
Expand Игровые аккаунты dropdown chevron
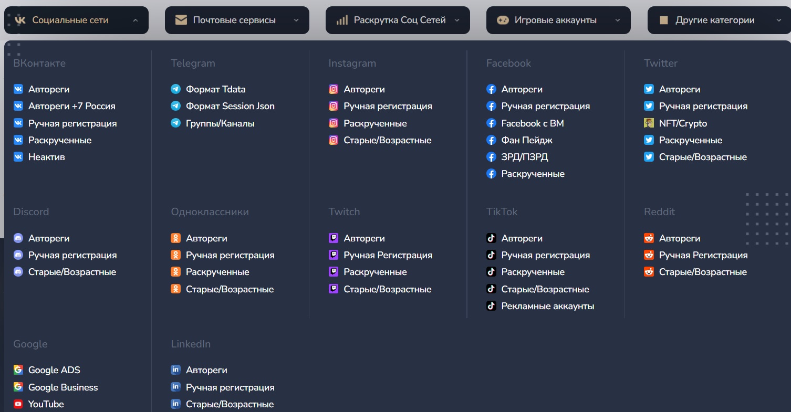point(618,20)
